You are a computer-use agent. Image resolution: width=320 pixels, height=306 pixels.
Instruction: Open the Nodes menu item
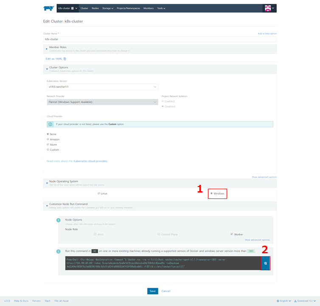(x=95, y=8)
